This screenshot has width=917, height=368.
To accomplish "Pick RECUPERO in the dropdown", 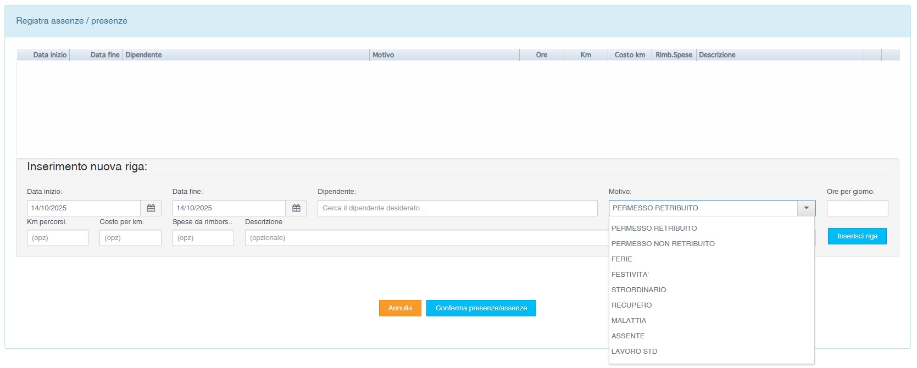I will (631, 305).
